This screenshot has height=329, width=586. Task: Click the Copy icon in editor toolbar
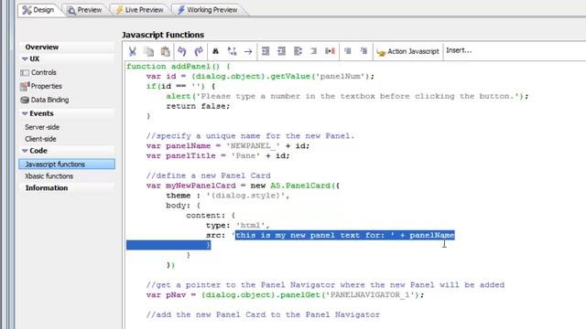[x=149, y=51]
